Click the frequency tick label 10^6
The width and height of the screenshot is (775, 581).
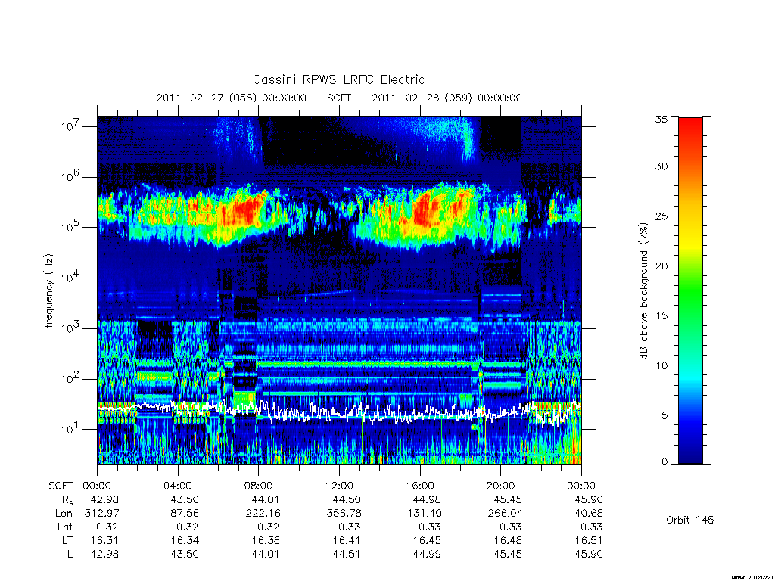(x=71, y=176)
